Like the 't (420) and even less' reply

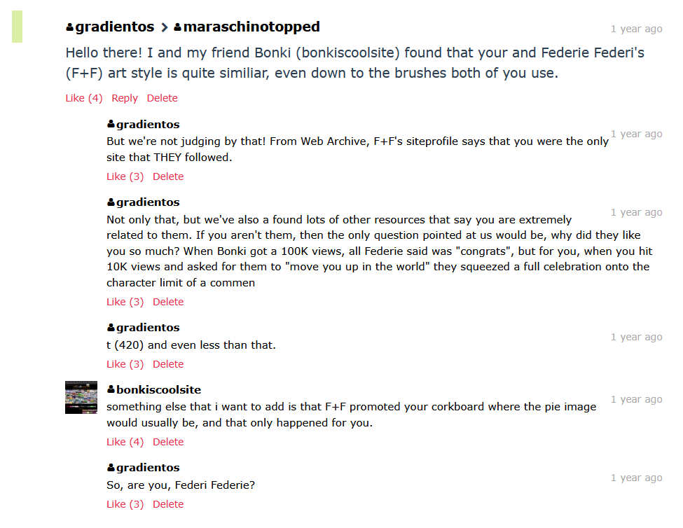click(x=125, y=364)
